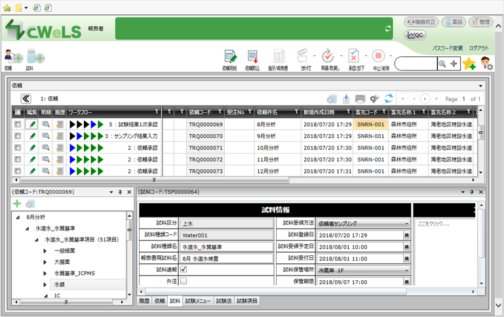
Task: Open detail magnifier for TRQ0000071 row
Action: coord(46,148)
